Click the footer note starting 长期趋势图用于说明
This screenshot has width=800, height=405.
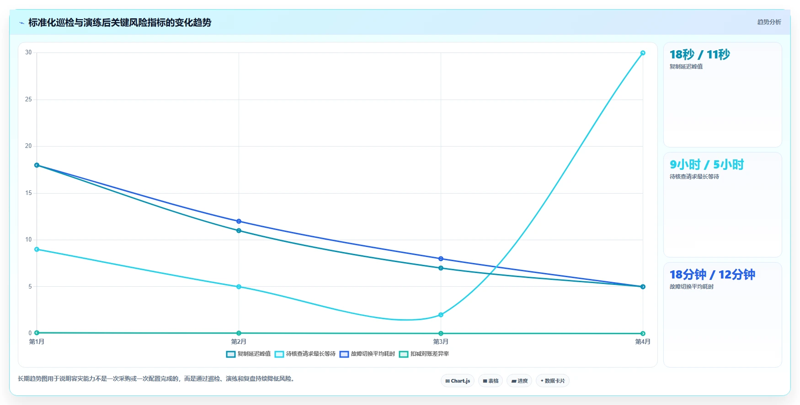[157, 379]
